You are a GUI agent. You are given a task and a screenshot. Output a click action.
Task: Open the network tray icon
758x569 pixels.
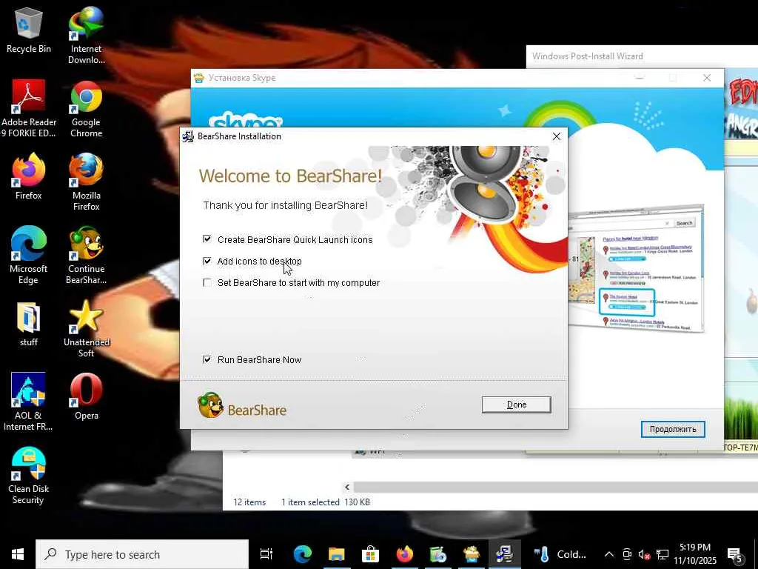click(663, 554)
